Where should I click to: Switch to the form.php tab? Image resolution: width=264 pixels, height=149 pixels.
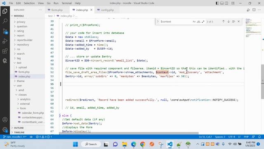coord(57,10)
